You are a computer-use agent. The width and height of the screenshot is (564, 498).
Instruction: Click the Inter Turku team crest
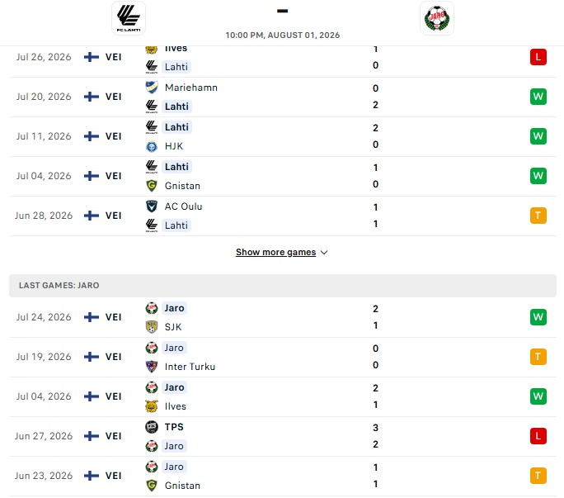pos(152,367)
